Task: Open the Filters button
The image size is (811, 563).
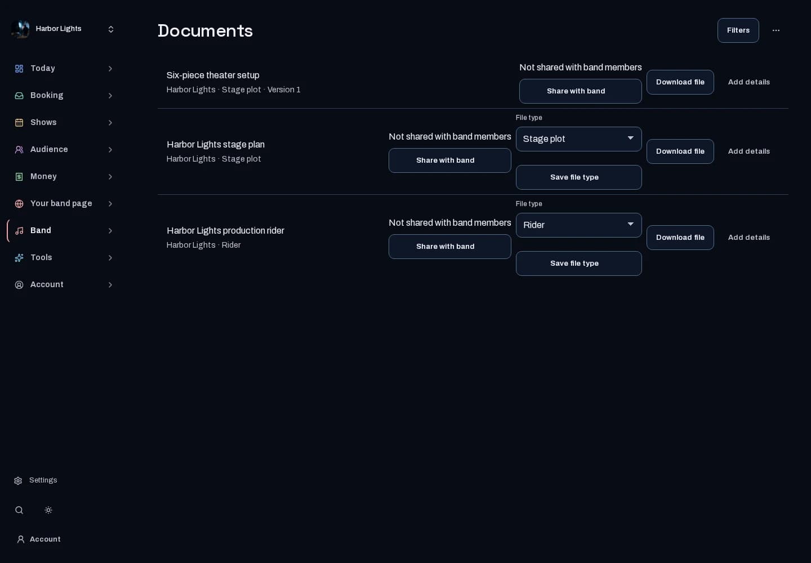Action: [x=738, y=30]
